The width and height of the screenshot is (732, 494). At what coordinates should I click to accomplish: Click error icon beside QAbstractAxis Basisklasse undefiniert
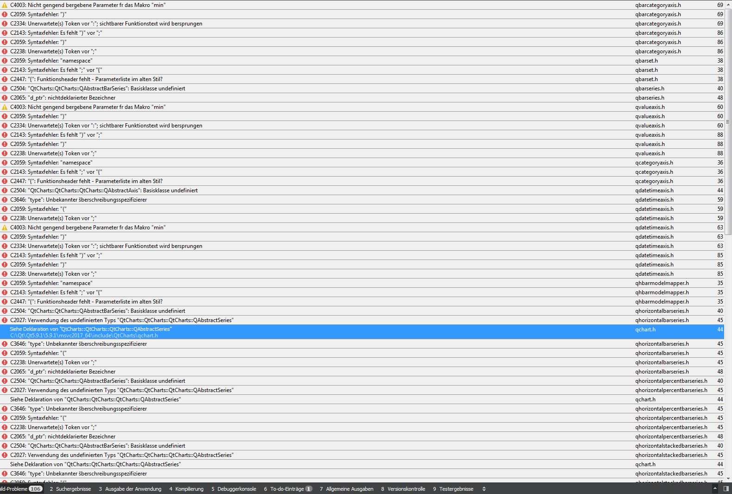5,190
